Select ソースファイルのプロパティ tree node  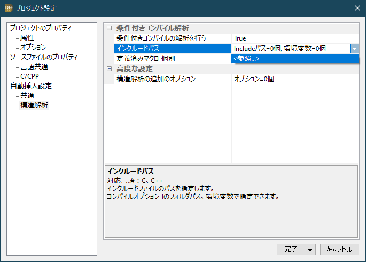(44, 57)
